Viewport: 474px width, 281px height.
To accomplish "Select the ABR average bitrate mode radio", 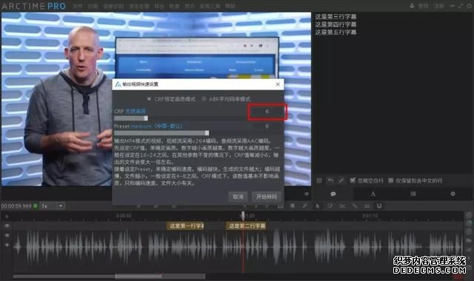I will (x=204, y=99).
